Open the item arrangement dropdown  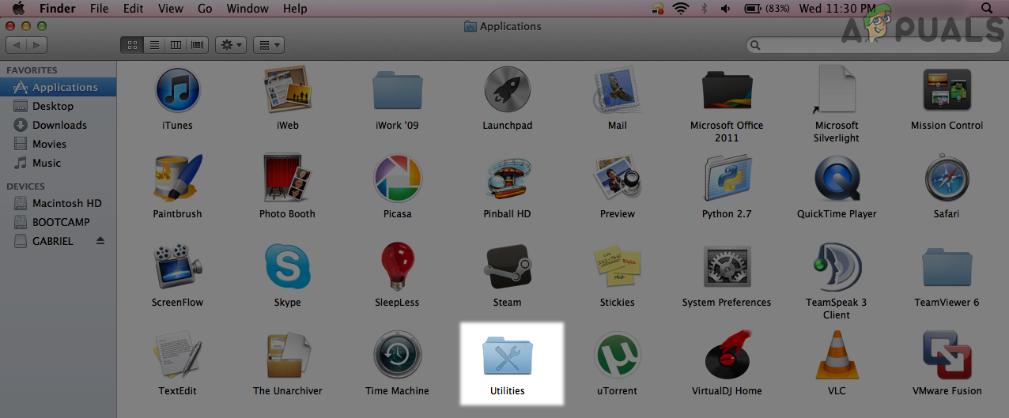[x=269, y=45]
